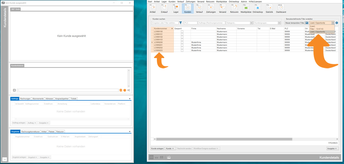Click the plus icon in Kundenhistorie
This screenshot has width=344, height=164.
(x=14, y=90)
